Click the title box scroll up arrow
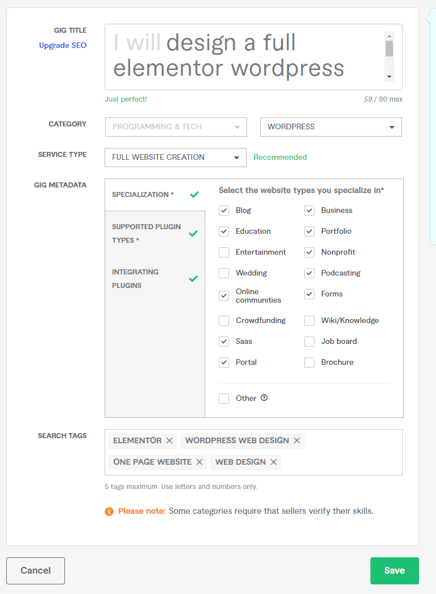The image size is (436, 594). coord(389,36)
